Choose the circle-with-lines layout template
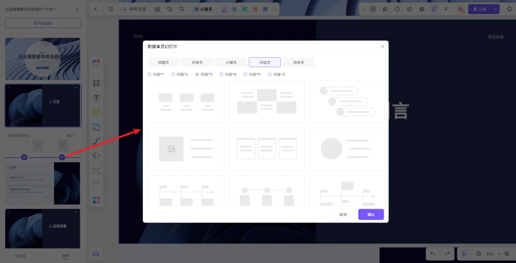The width and height of the screenshot is (516, 263). coord(347,149)
